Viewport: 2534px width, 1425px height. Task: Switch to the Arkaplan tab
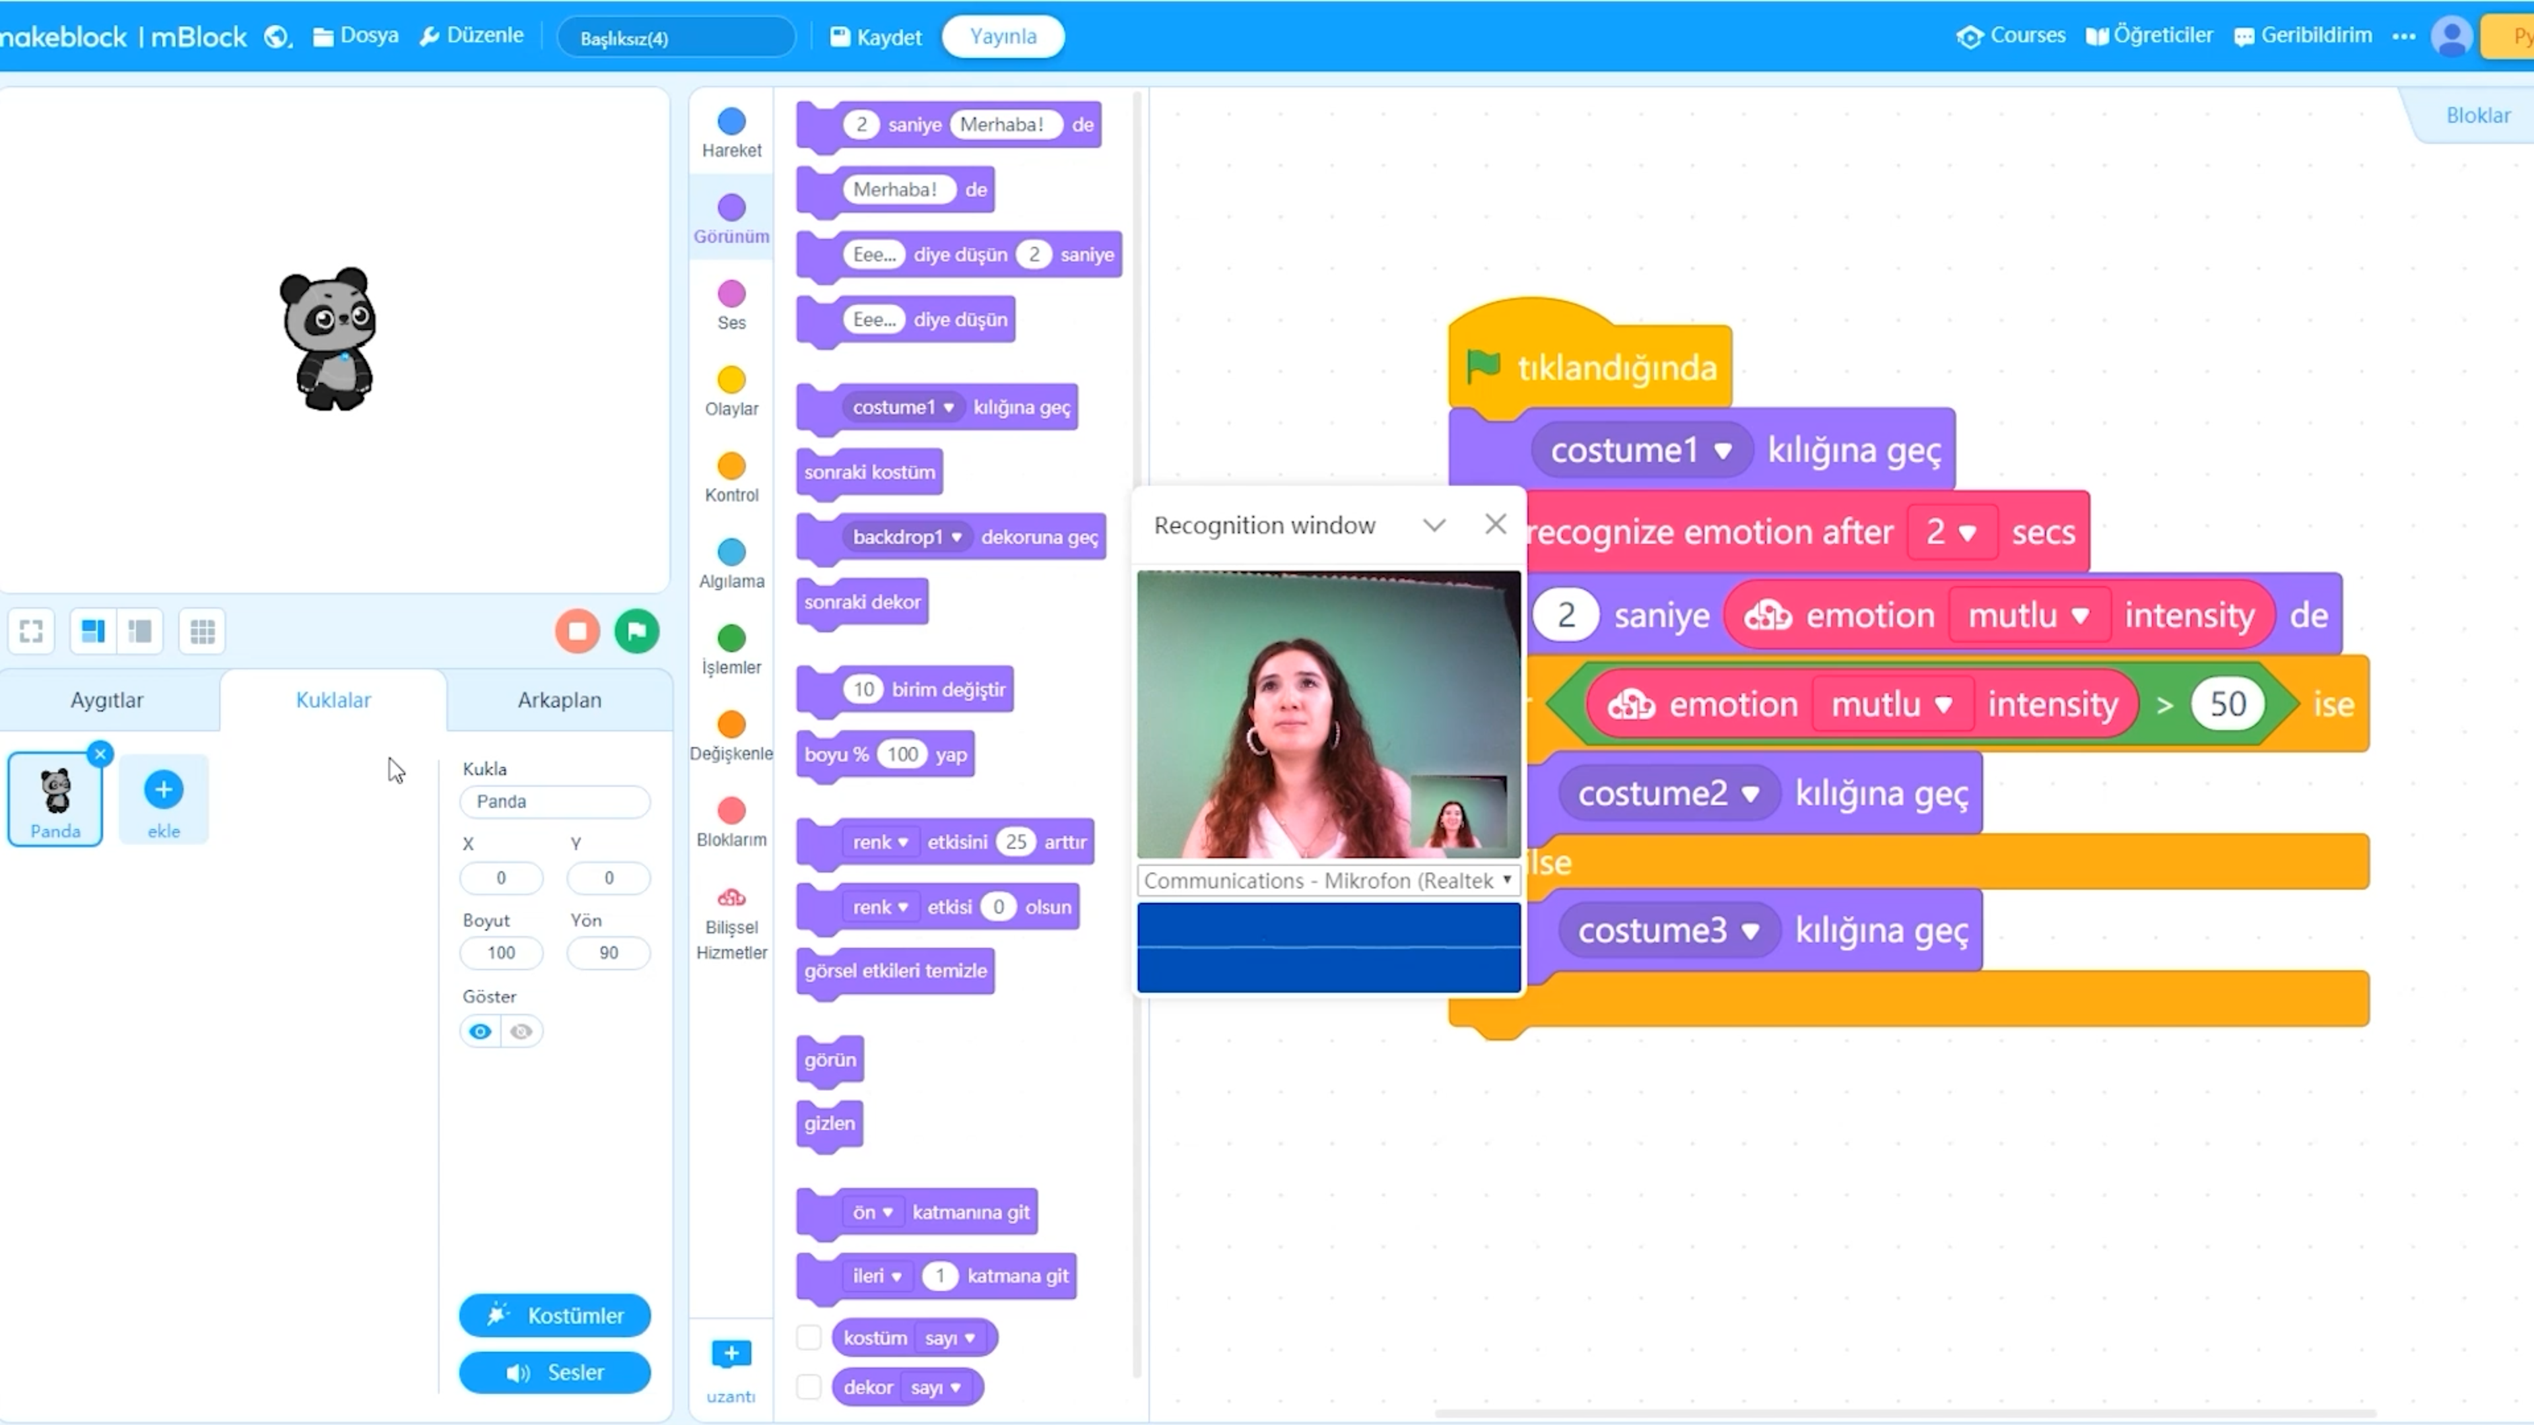[x=558, y=700]
